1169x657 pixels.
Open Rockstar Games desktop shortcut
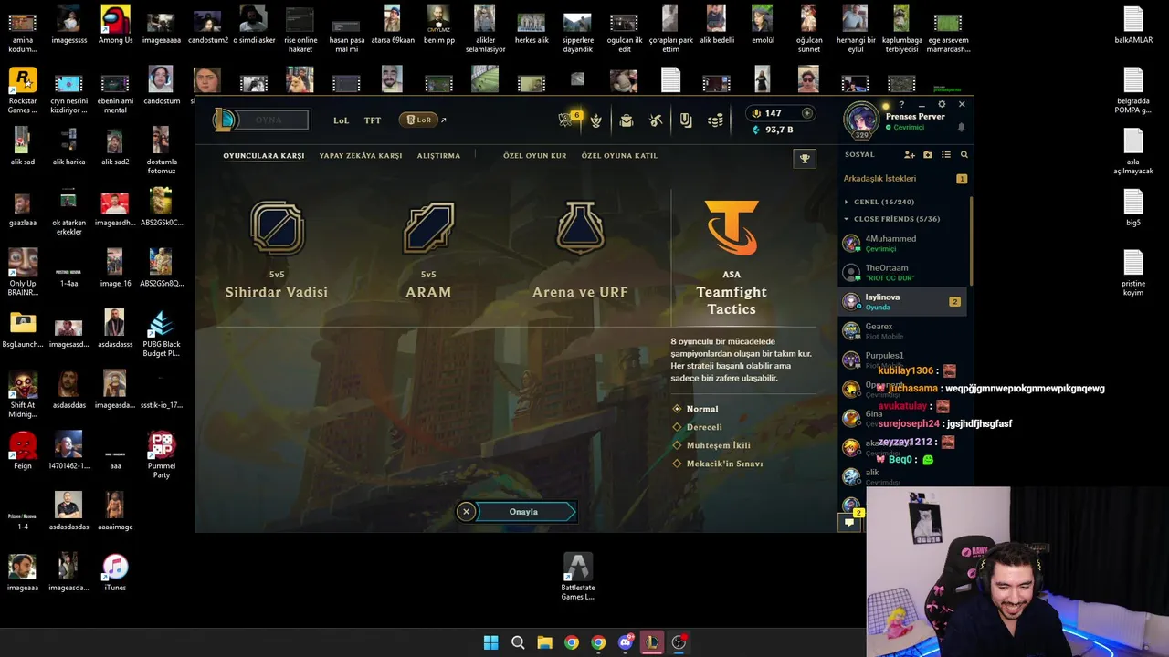coord(22,90)
